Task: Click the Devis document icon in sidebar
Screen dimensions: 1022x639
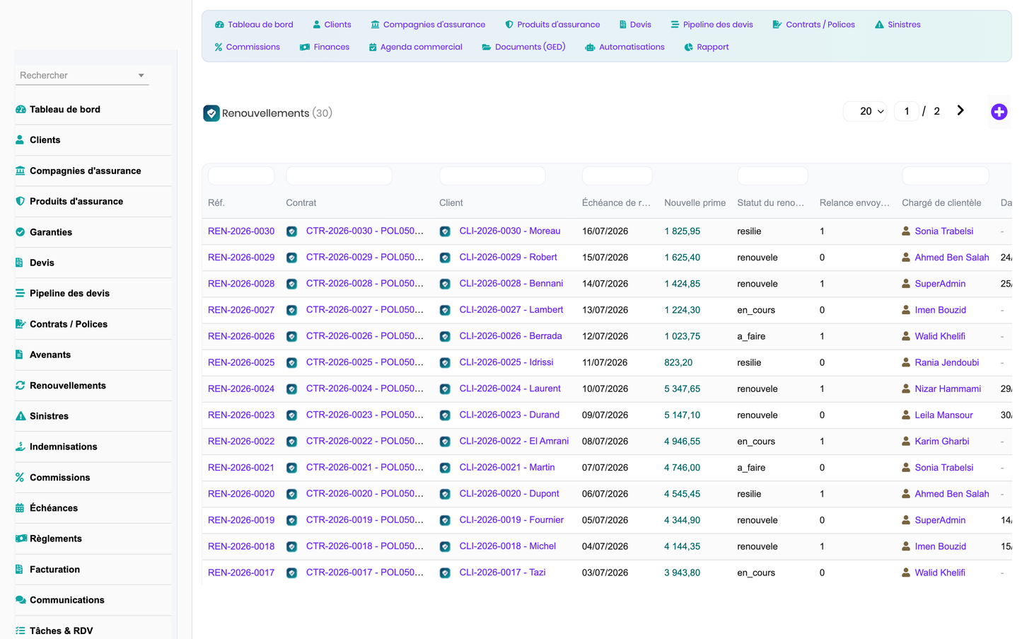Action: 19,263
